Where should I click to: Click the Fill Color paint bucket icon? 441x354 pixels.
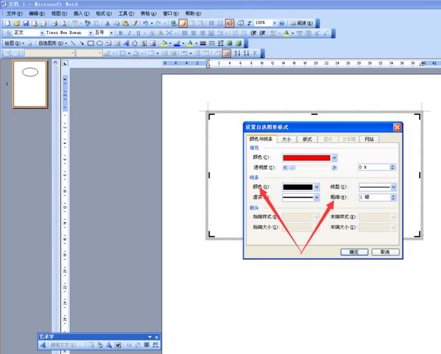pos(164,43)
